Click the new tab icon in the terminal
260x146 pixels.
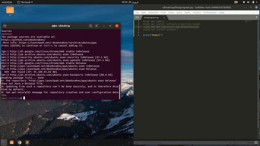click(5, 26)
